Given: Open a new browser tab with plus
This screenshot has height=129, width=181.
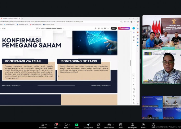Looking at the screenshot, I should pos(22,18).
